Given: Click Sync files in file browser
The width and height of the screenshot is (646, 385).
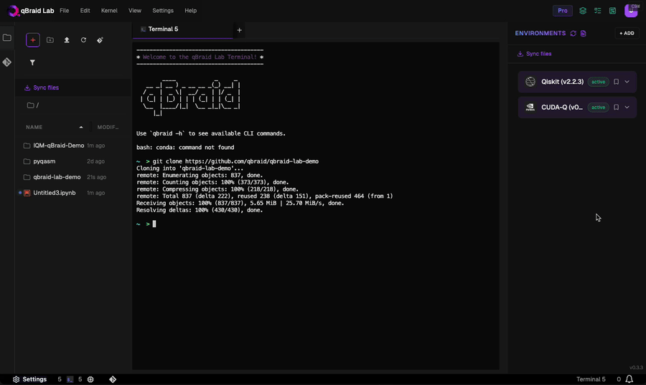Looking at the screenshot, I should 42,87.
